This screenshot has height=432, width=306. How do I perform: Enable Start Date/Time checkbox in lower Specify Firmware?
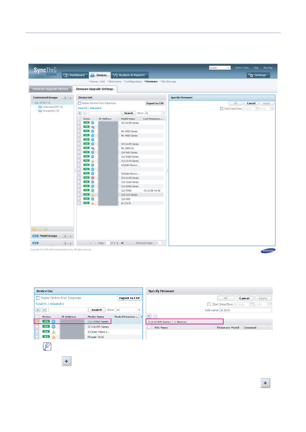click(209, 304)
